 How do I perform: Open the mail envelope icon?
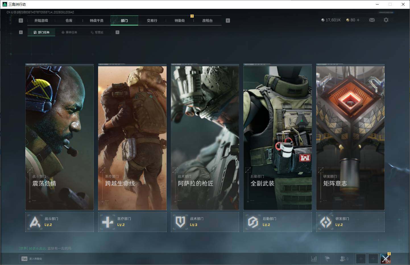click(x=372, y=20)
